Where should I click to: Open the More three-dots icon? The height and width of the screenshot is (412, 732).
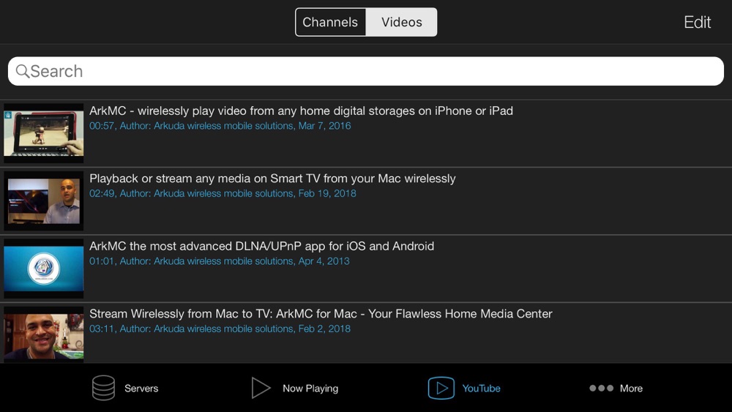pyautogui.click(x=601, y=388)
